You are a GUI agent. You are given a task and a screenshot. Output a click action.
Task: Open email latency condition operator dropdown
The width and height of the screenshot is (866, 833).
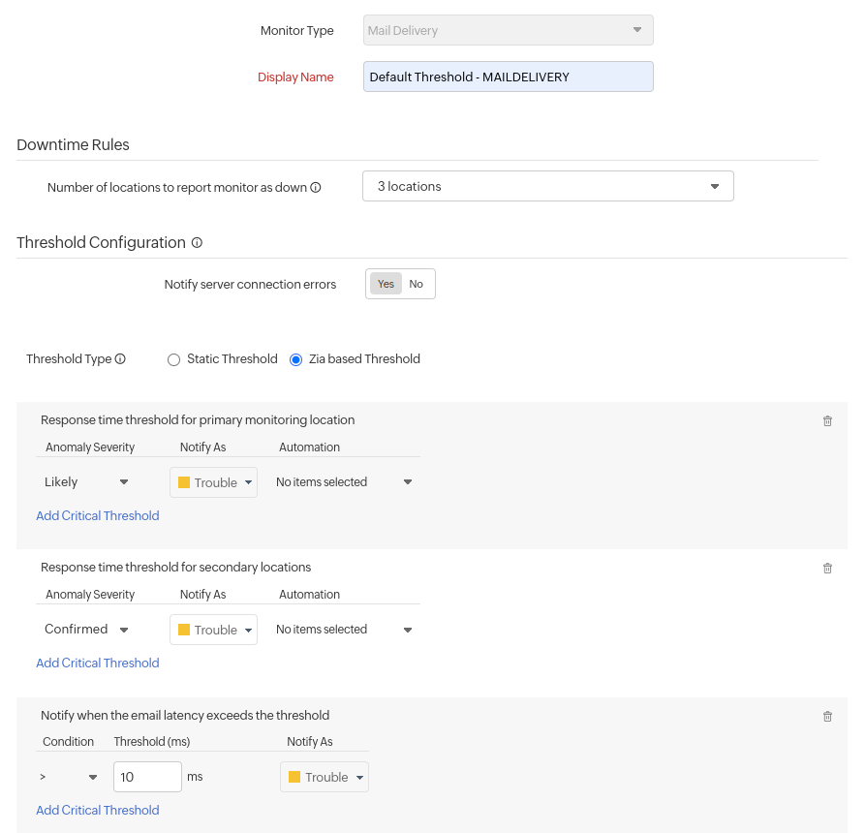pyautogui.click(x=70, y=777)
